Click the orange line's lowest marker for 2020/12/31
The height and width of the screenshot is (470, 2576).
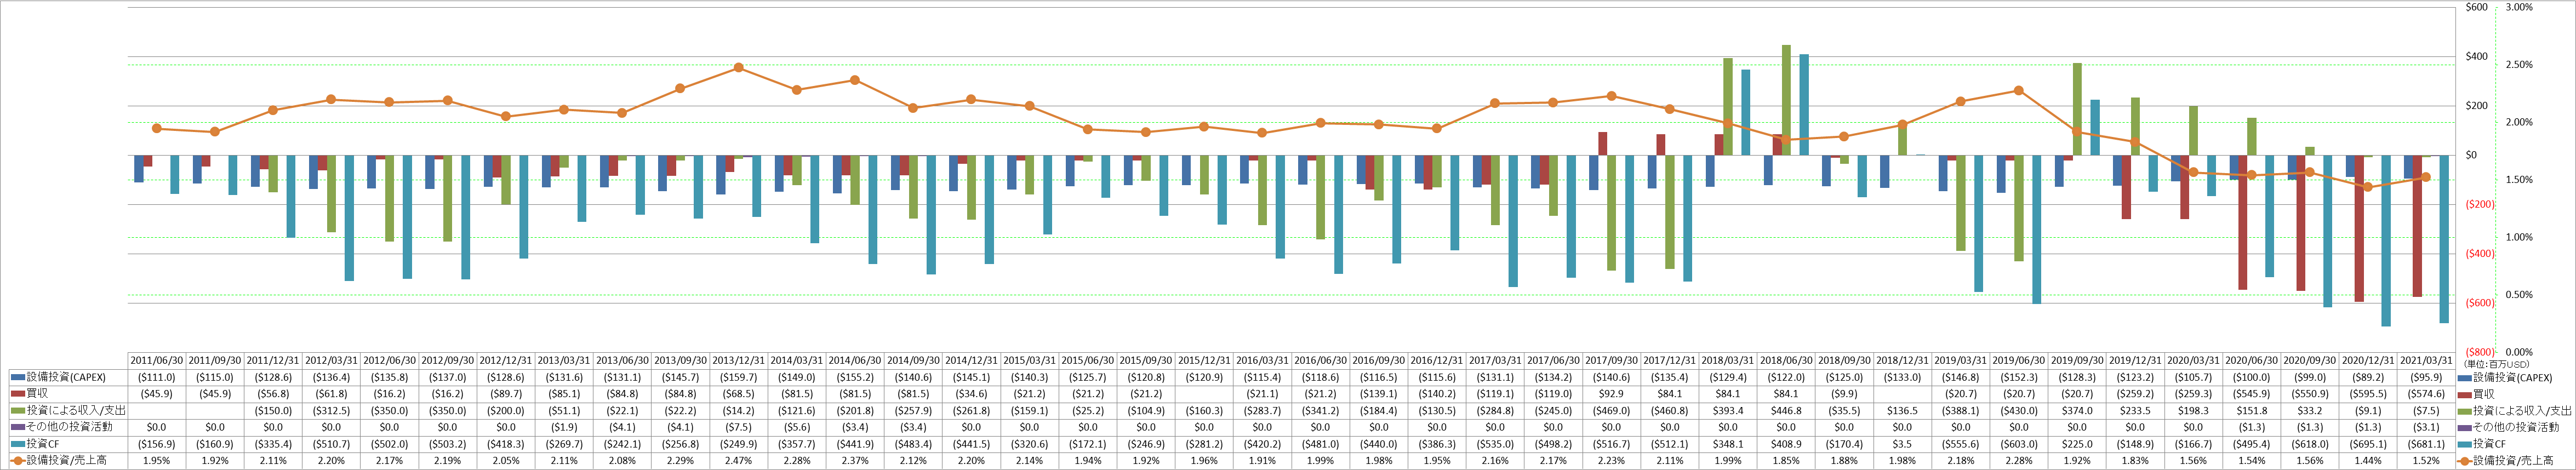pyautogui.click(x=2368, y=186)
